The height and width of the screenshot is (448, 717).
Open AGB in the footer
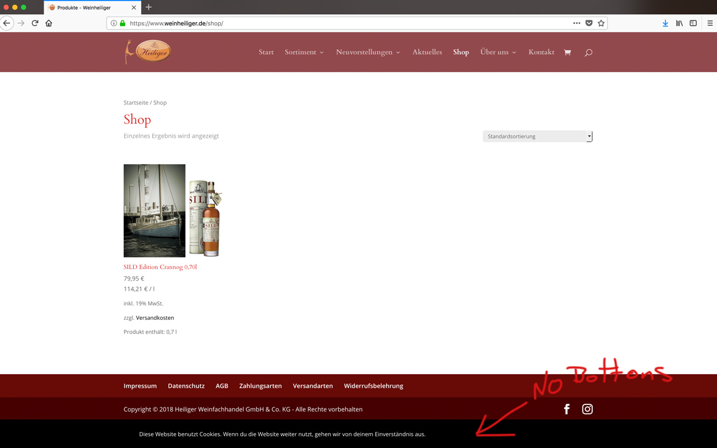[x=222, y=386]
